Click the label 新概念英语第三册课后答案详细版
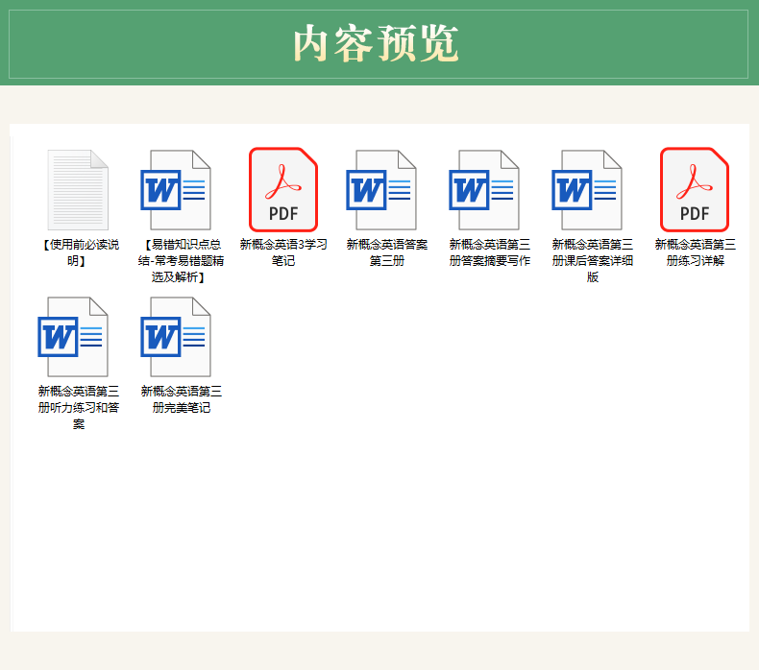The height and width of the screenshot is (670, 759). pyautogui.click(x=593, y=261)
